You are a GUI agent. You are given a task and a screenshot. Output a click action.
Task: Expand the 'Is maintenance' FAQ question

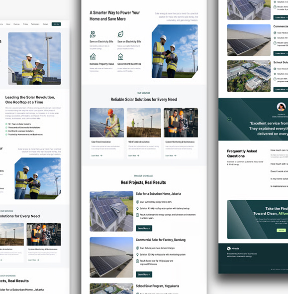pyautogui.click(x=279, y=186)
